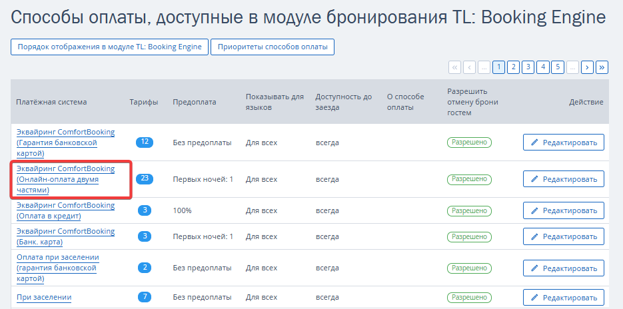Image resolution: width=623 pixels, height=309 pixels.
Task: Edit the Онлайн-оплата двумя частями row
Action: [564, 179]
